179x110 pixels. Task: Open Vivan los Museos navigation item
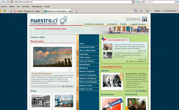pos(87,61)
